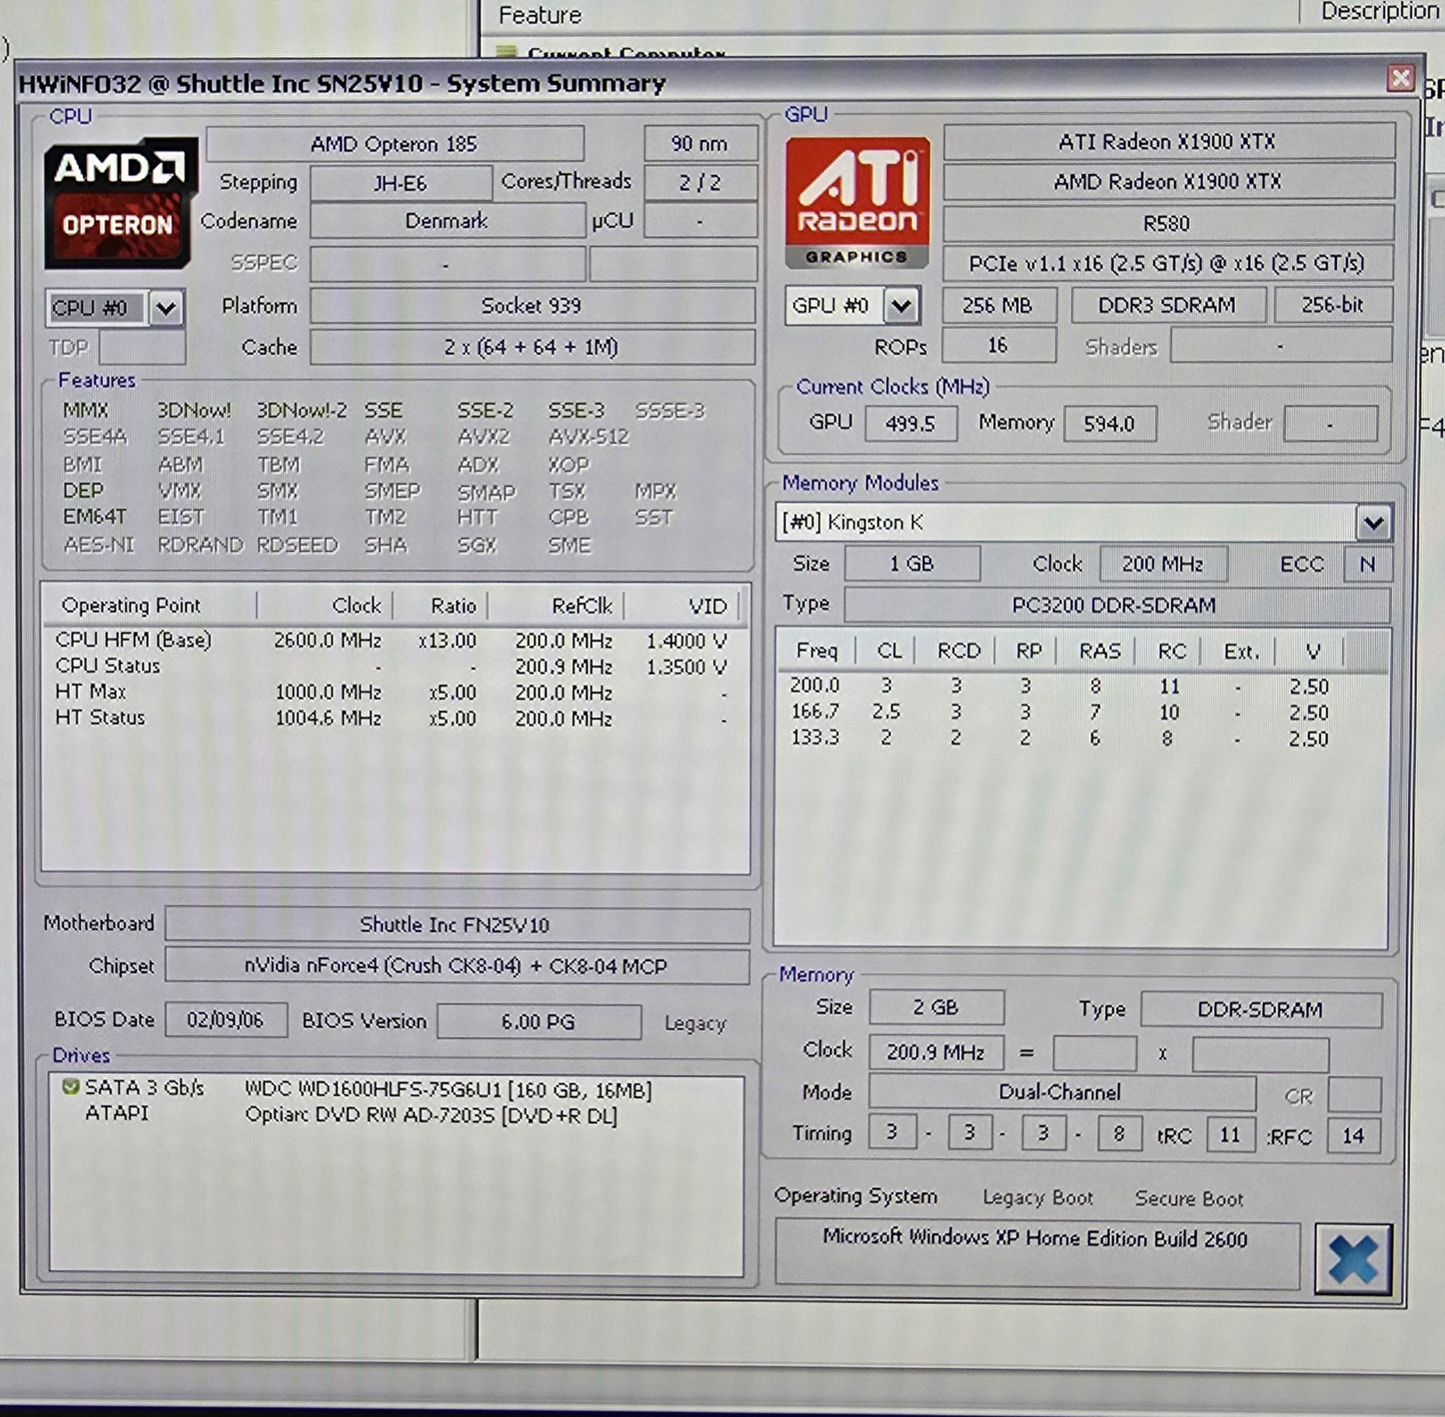Screen dimensions: 1445x1417
Task: Select the CPU HFM (Base) row
Action: pyautogui.click(x=134, y=640)
